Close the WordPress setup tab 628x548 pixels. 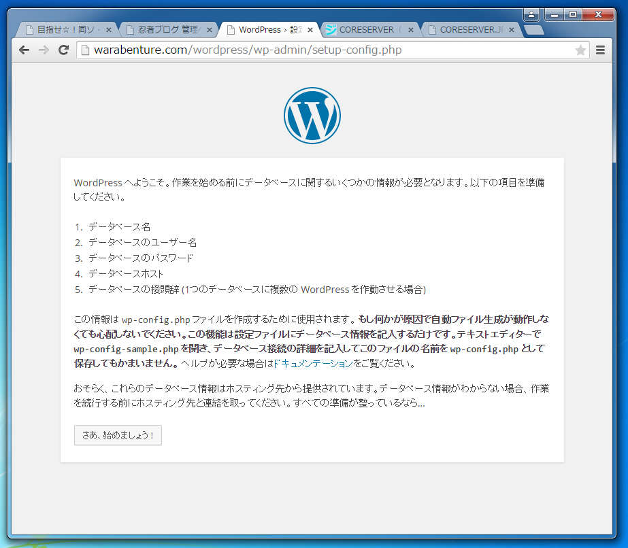[310, 30]
